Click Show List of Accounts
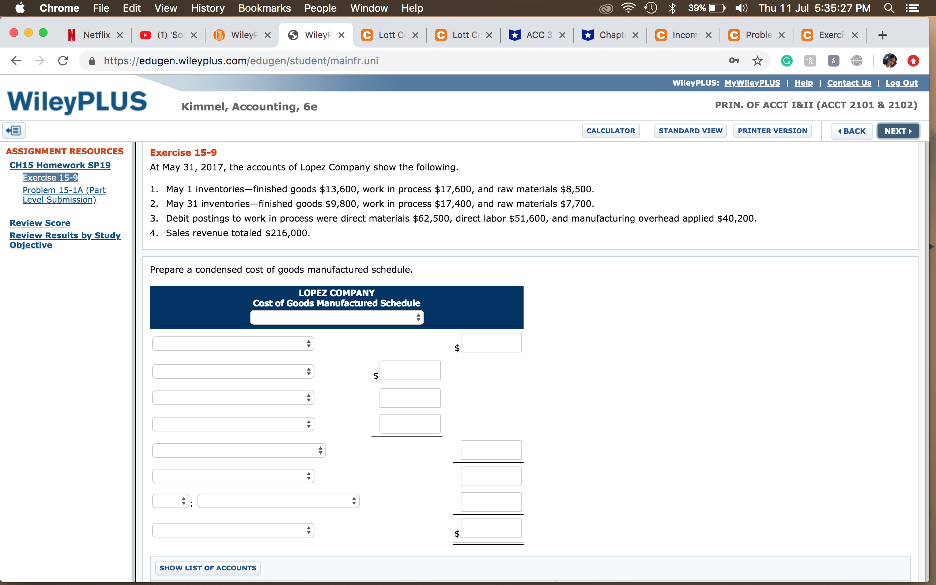Screen dimensions: 936x585 (208, 567)
